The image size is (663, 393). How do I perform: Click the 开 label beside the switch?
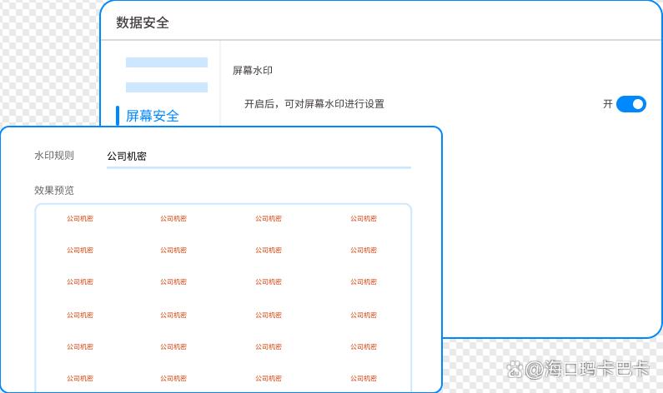(607, 104)
